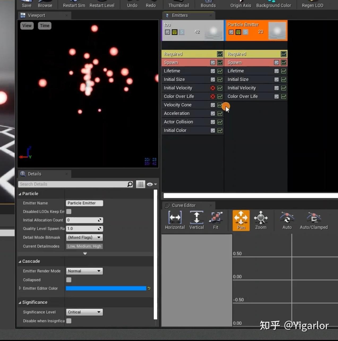
Task: Click Restart Sim toolbar button
Action: (x=74, y=5)
